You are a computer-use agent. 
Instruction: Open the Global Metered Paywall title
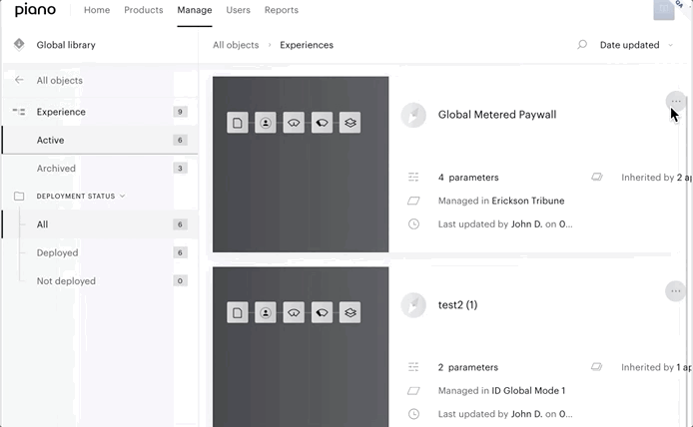[x=496, y=115]
